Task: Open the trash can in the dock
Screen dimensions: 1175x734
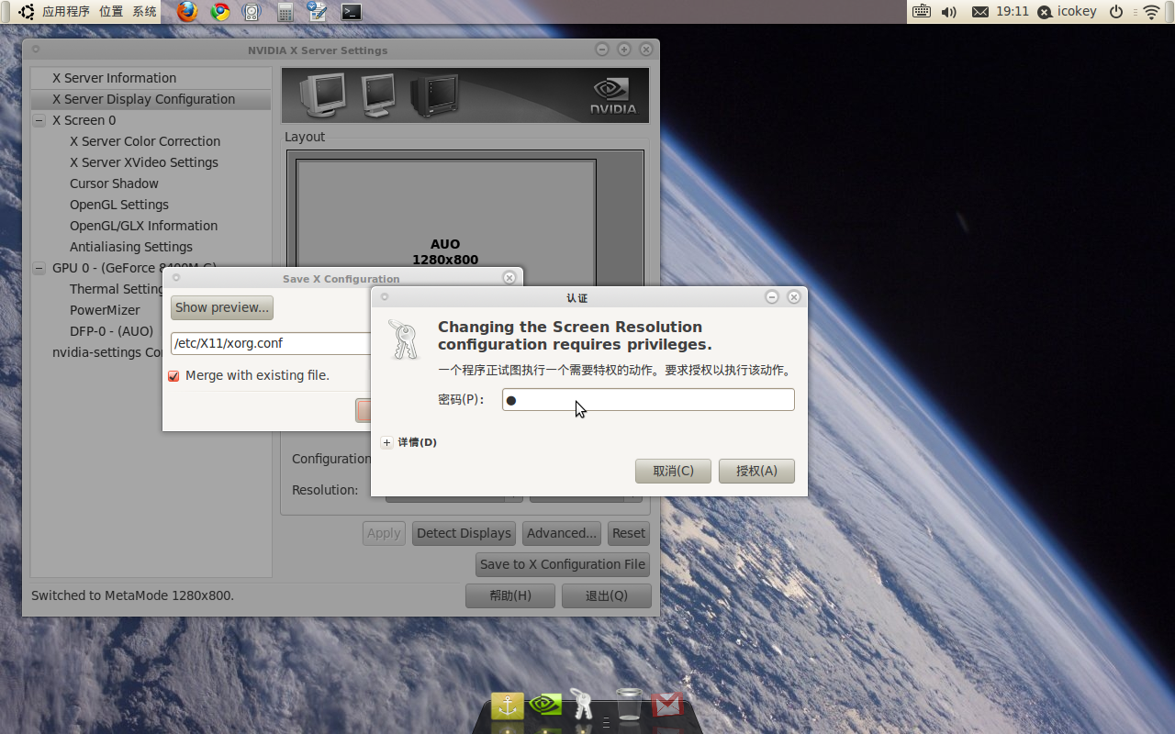Action: pyautogui.click(x=629, y=704)
